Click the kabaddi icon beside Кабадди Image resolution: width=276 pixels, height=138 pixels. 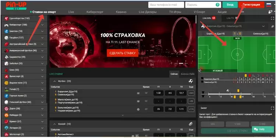coord(6,115)
